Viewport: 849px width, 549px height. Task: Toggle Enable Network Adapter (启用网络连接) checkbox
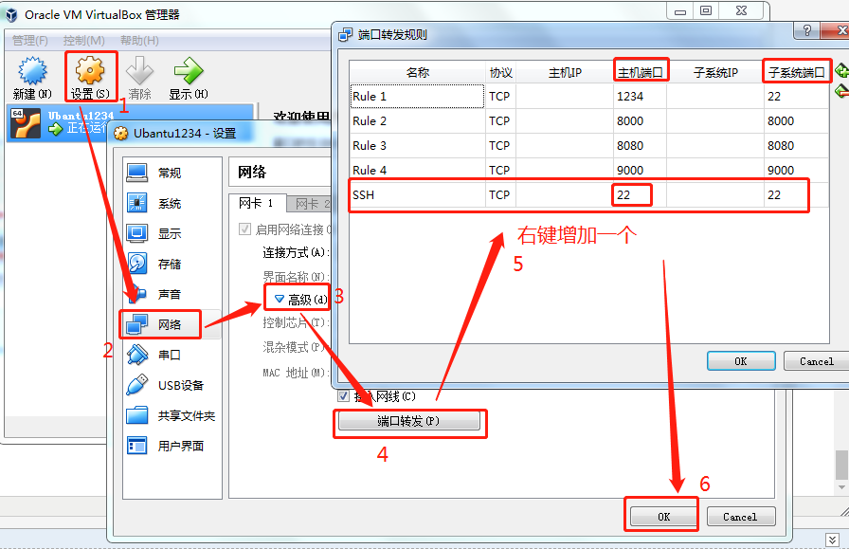pos(244,229)
